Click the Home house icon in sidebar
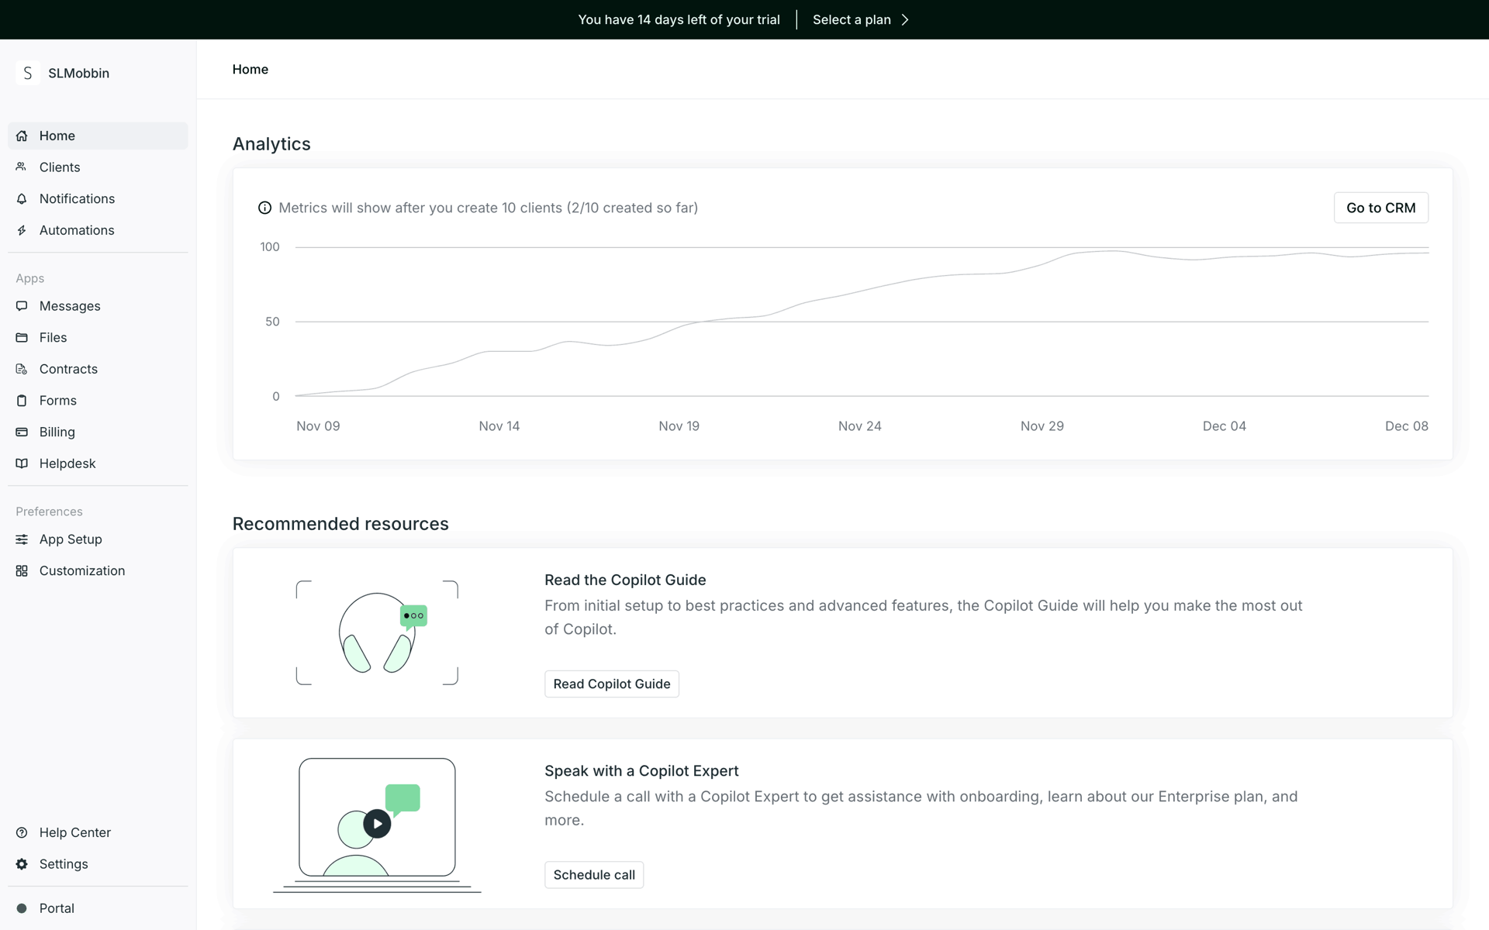Screen dimensions: 1489x930 point(22,136)
